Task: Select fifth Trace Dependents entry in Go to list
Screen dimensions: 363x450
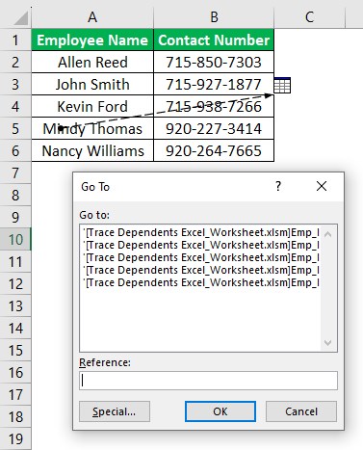Action: pos(200,282)
